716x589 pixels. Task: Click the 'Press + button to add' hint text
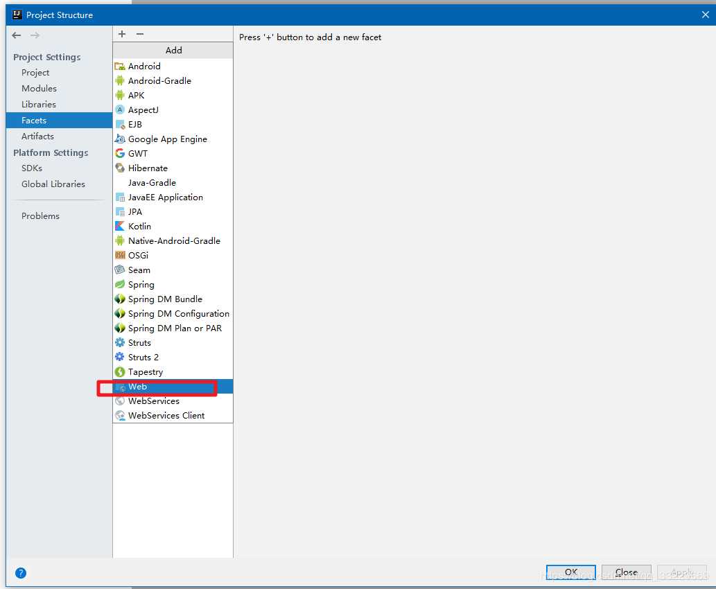(310, 37)
